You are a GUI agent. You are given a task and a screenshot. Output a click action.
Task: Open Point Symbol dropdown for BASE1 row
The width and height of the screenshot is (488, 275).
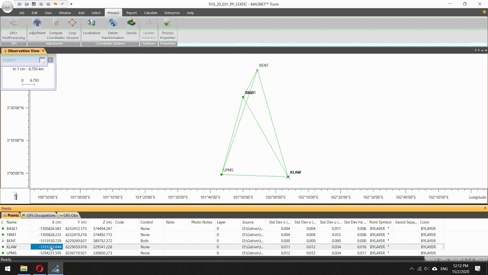point(388,228)
